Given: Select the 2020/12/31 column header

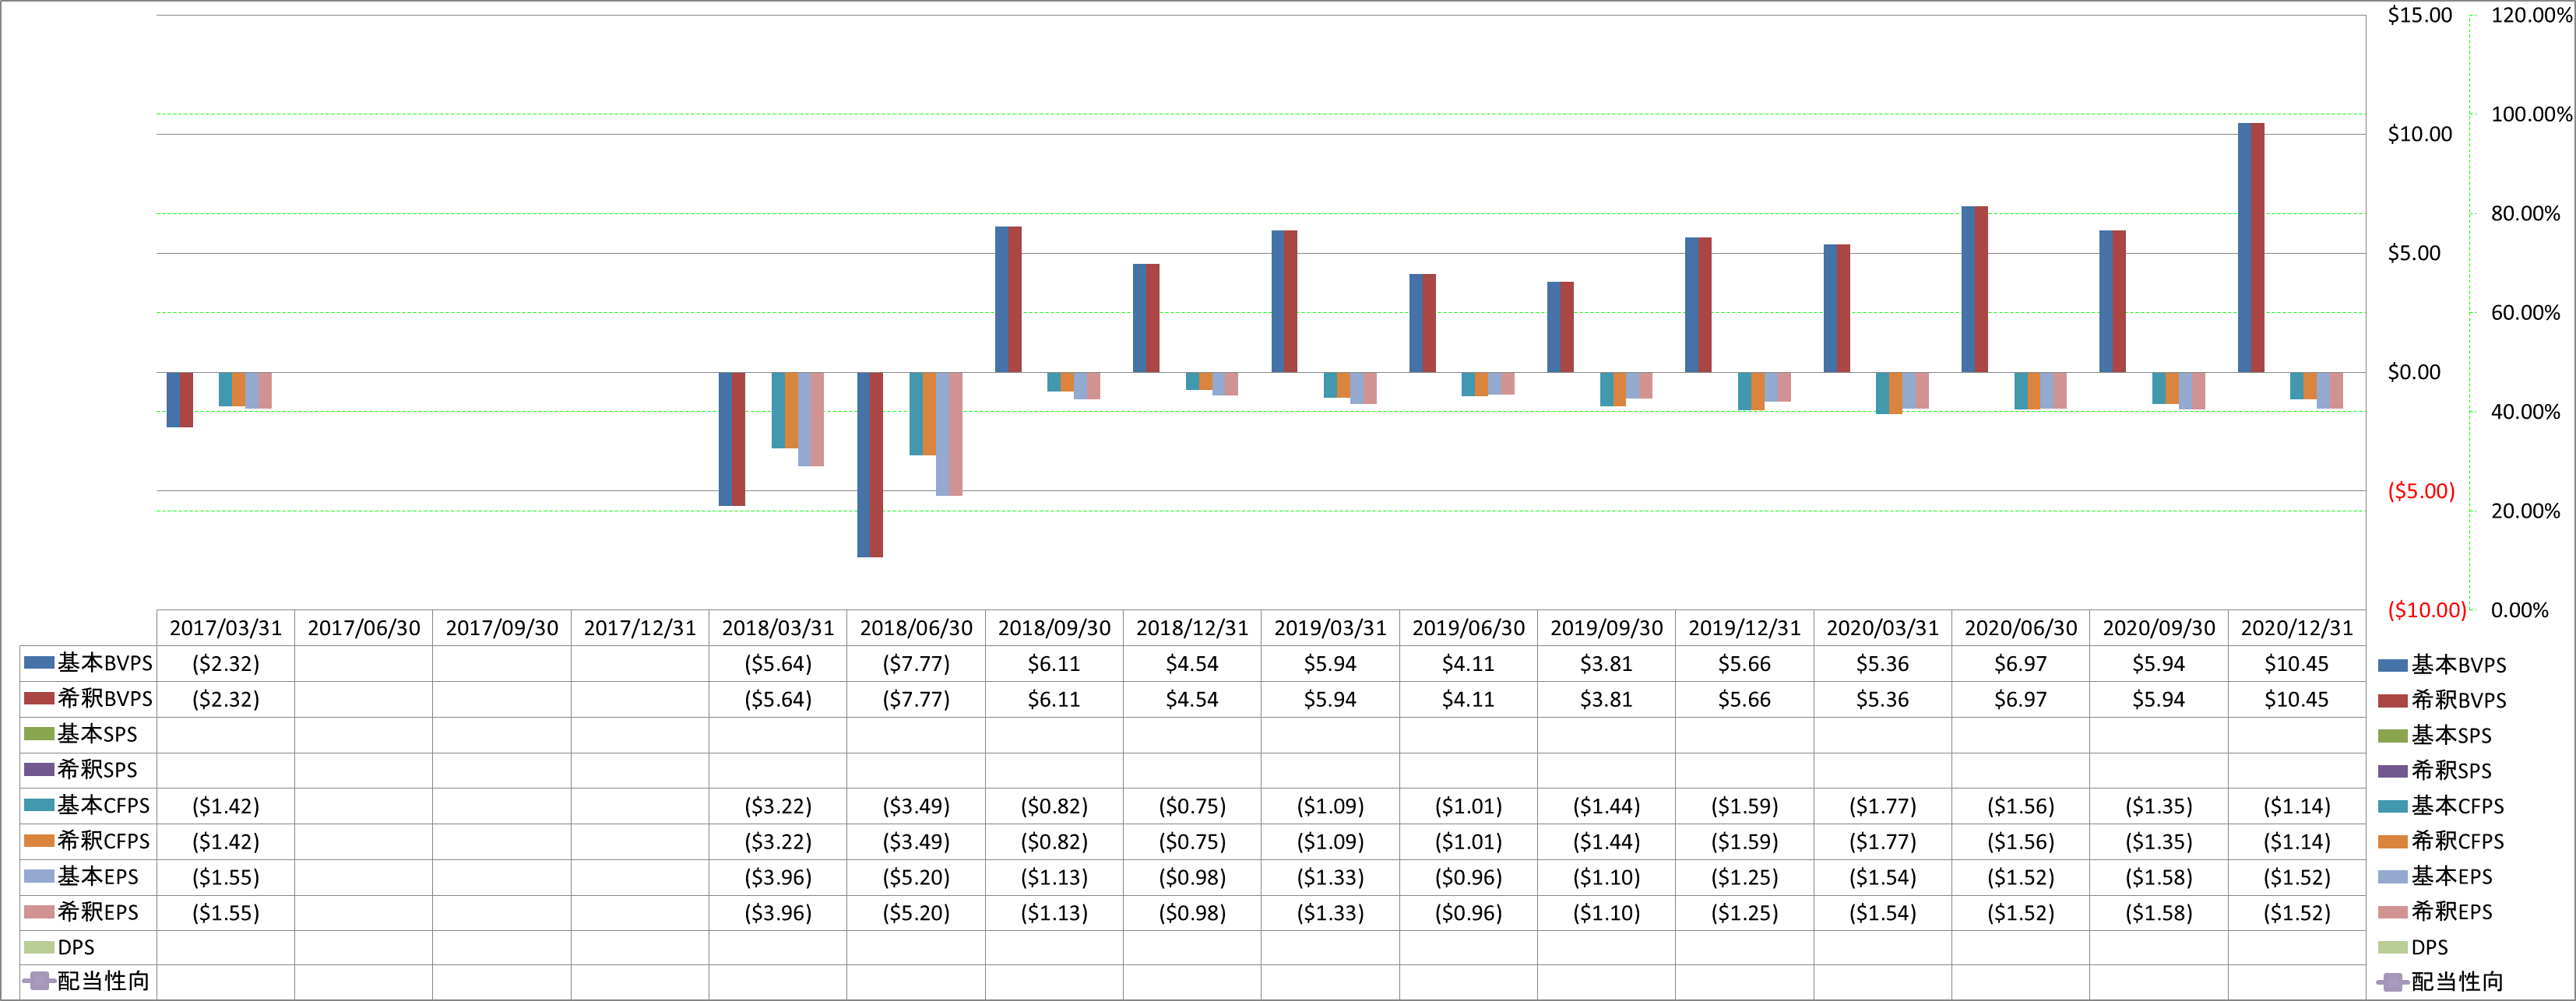Looking at the screenshot, I should coord(2297,628).
